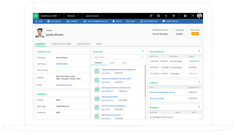Image resolution: width=236 pixels, height=135 pixels.
Task: Click the appointment Status column header
Action: point(191,57)
